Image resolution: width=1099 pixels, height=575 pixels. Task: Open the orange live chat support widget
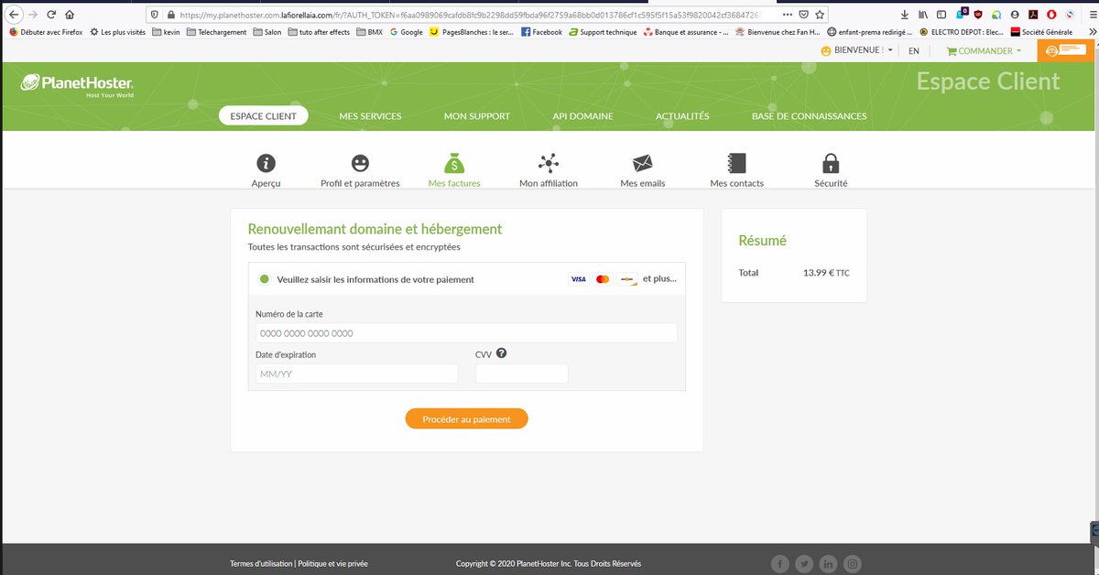coord(1067,51)
